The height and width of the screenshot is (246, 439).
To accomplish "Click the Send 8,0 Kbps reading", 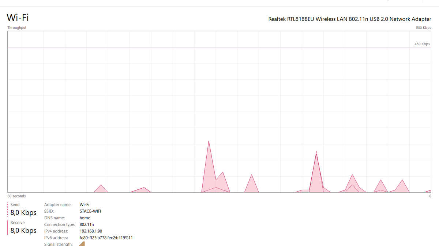I will pyautogui.click(x=23, y=213).
